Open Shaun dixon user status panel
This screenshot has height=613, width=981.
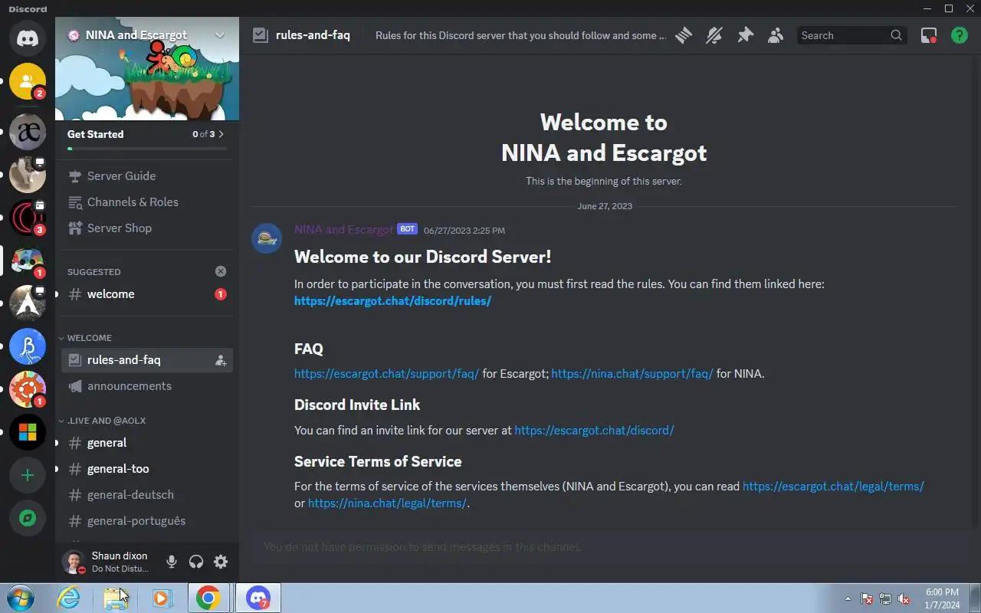[107, 562]
